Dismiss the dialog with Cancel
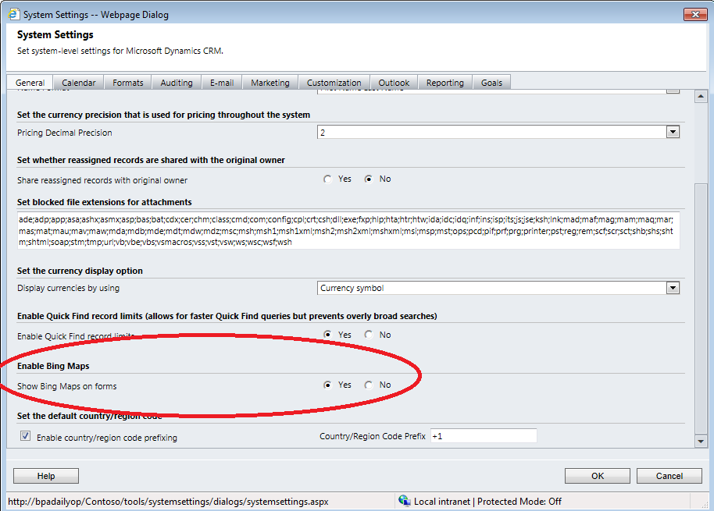Screen dimensions: 714x511 click(669, 475)
